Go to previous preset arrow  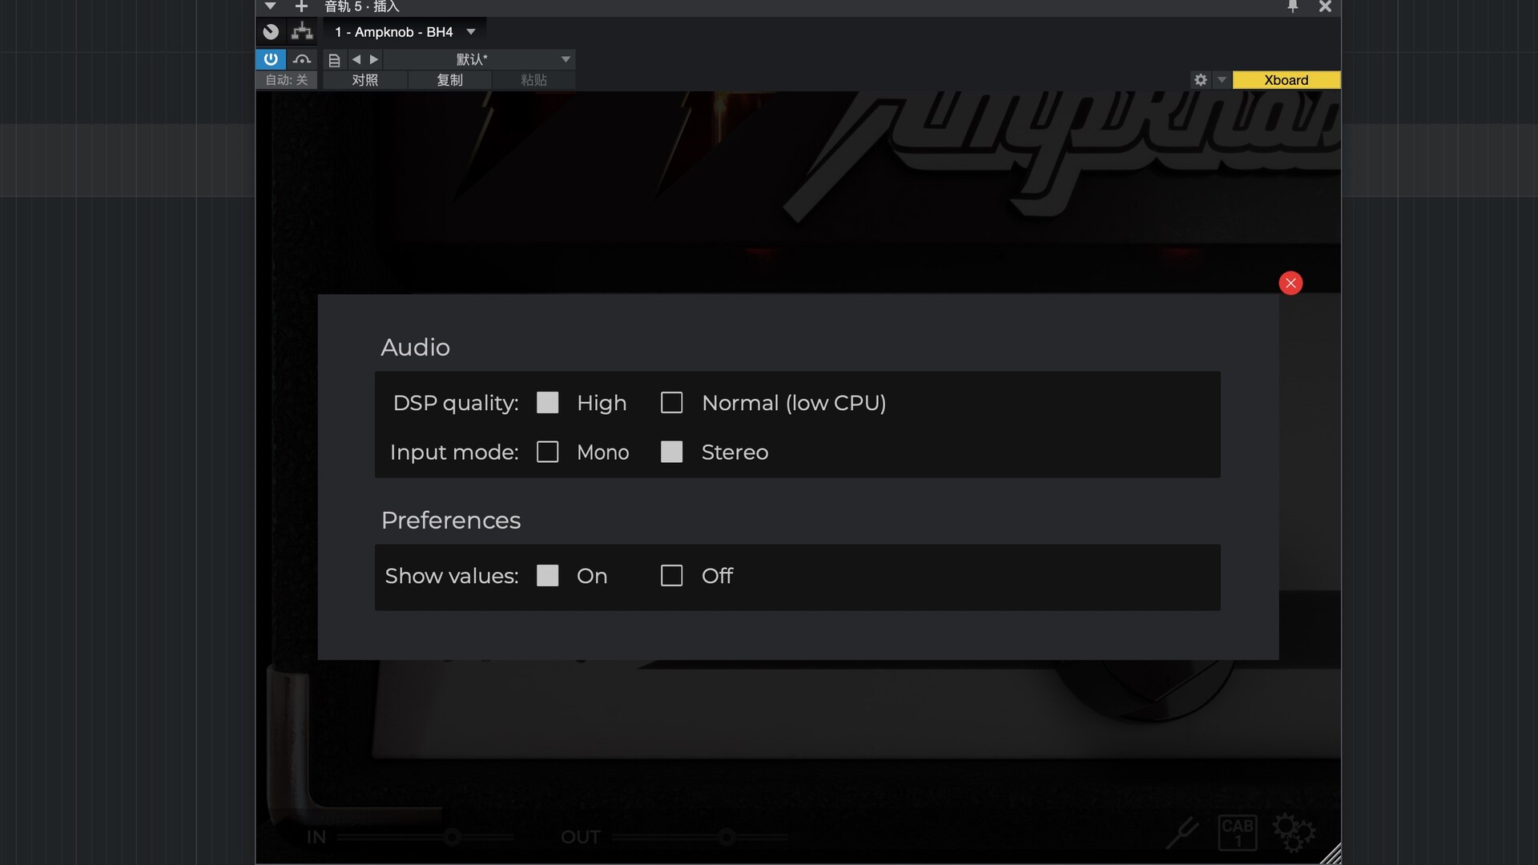[356, 59]
